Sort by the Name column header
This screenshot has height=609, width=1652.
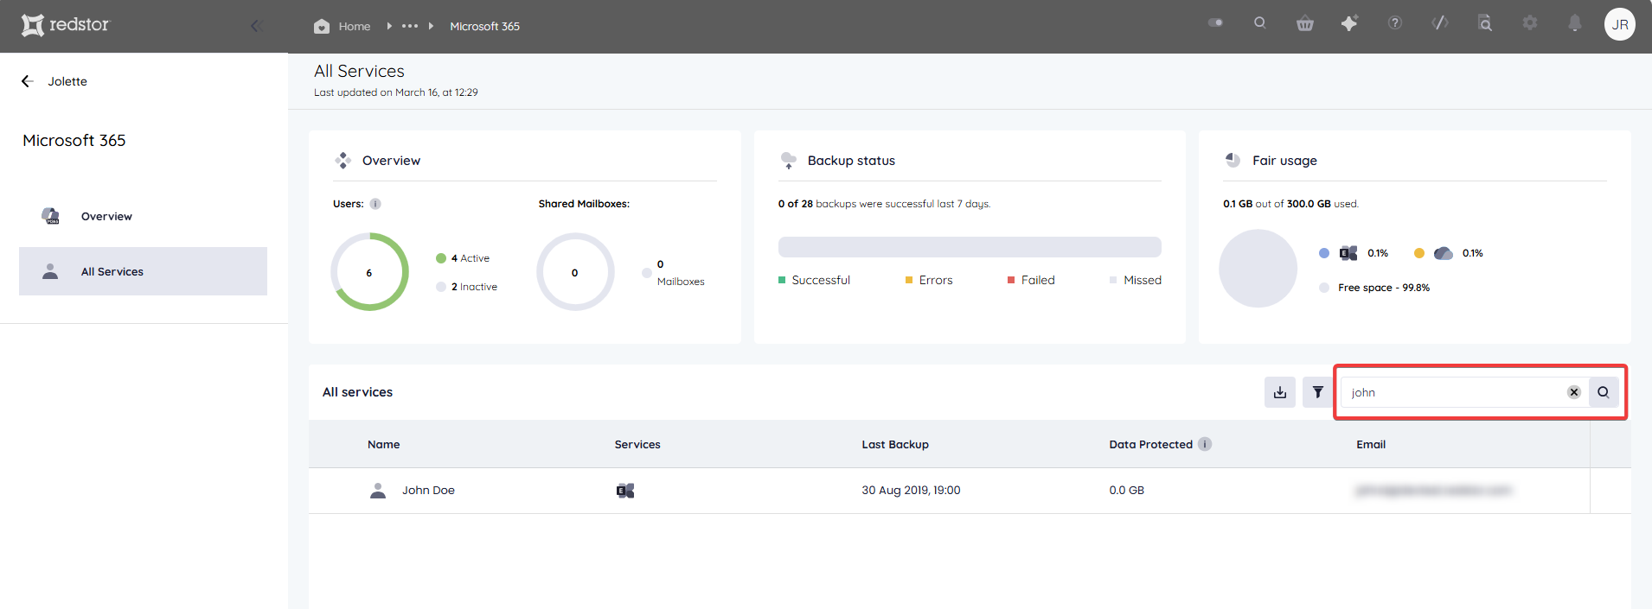(x=383, y=444)
